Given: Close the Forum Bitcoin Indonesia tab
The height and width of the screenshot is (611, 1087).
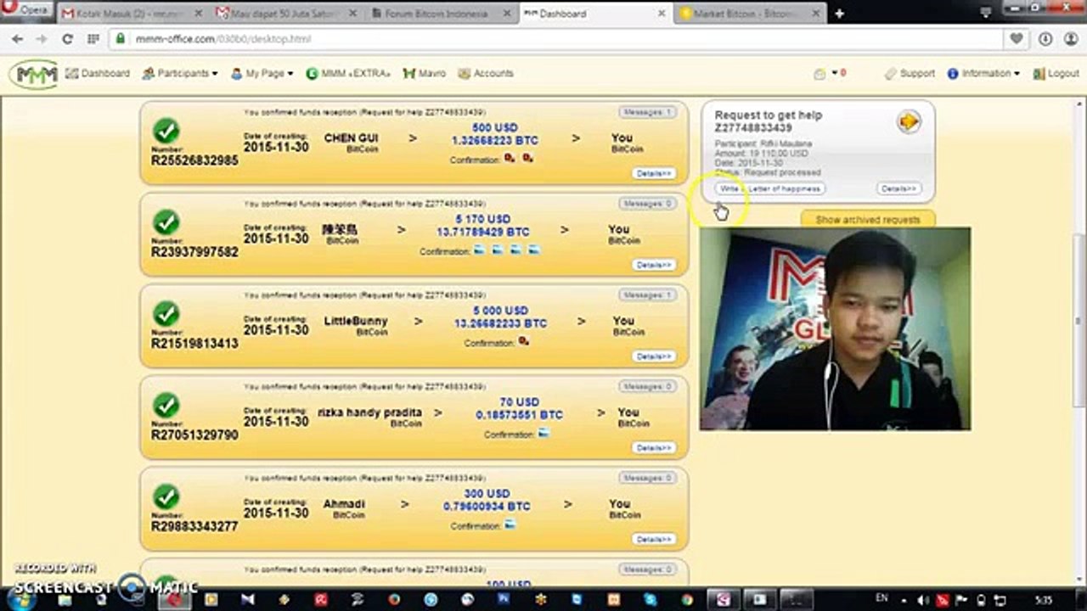Looking at the screenshot, I should click(x=507, y=14).
